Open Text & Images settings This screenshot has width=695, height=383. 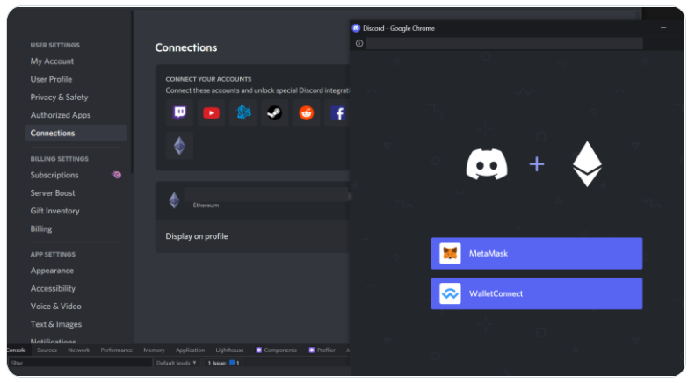[x=56, y=324]
